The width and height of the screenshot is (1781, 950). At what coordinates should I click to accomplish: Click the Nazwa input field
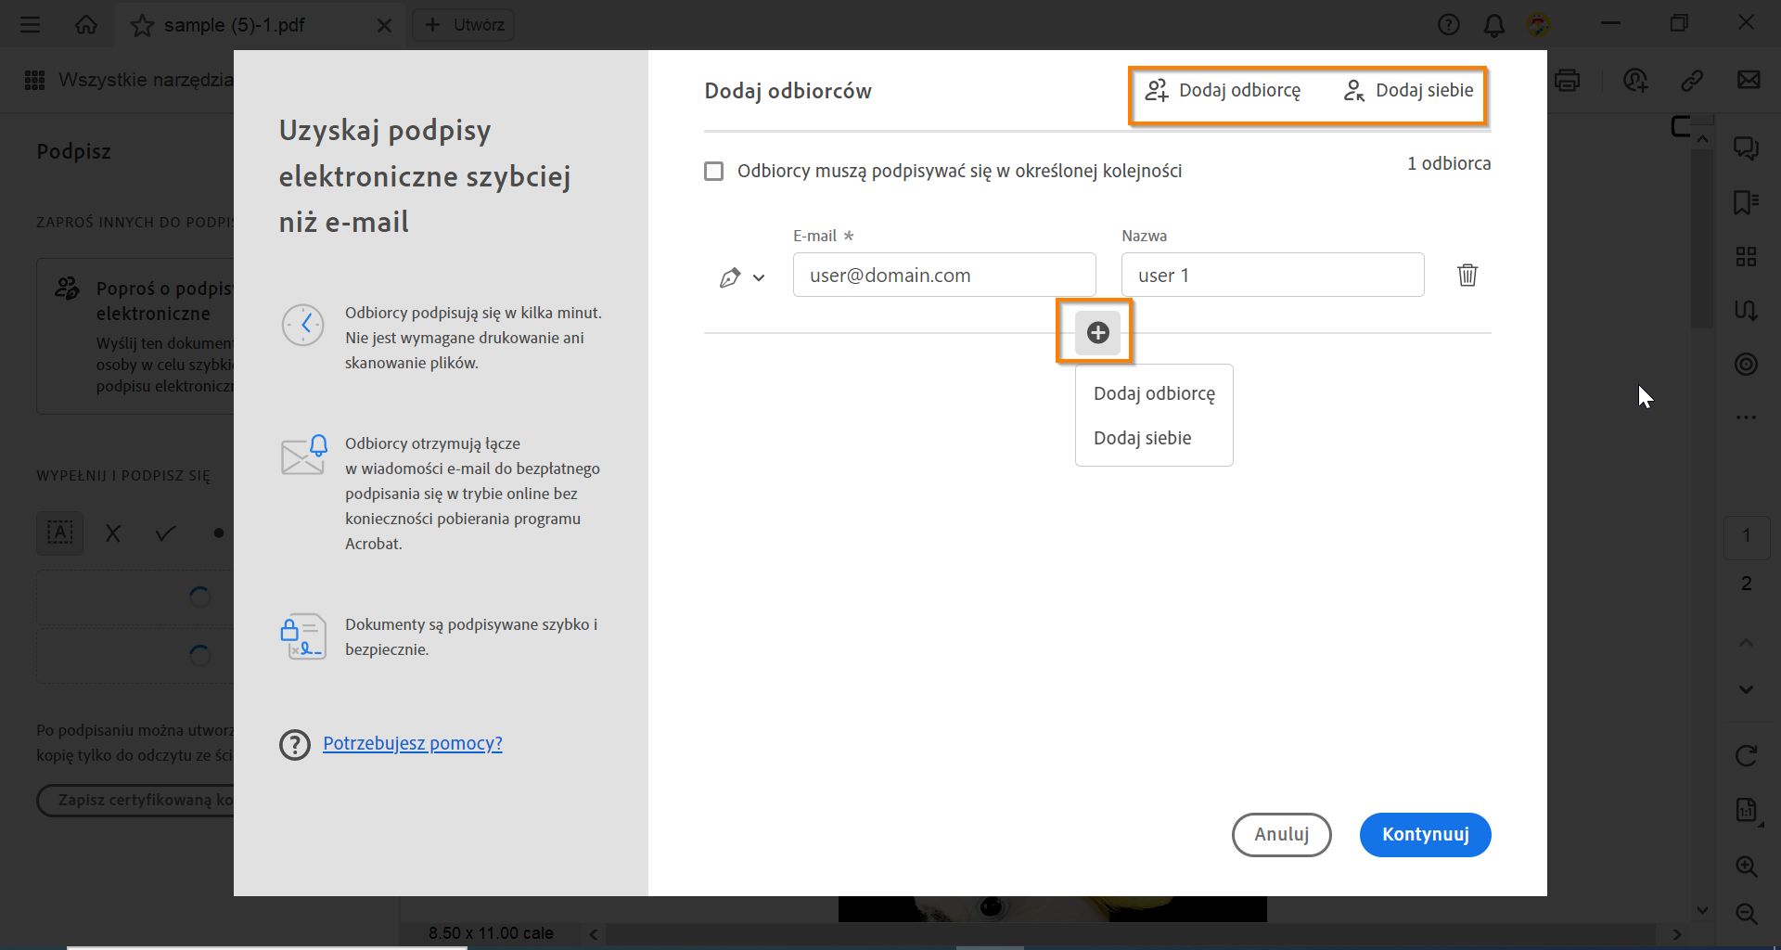click(x=1273, y=276)
